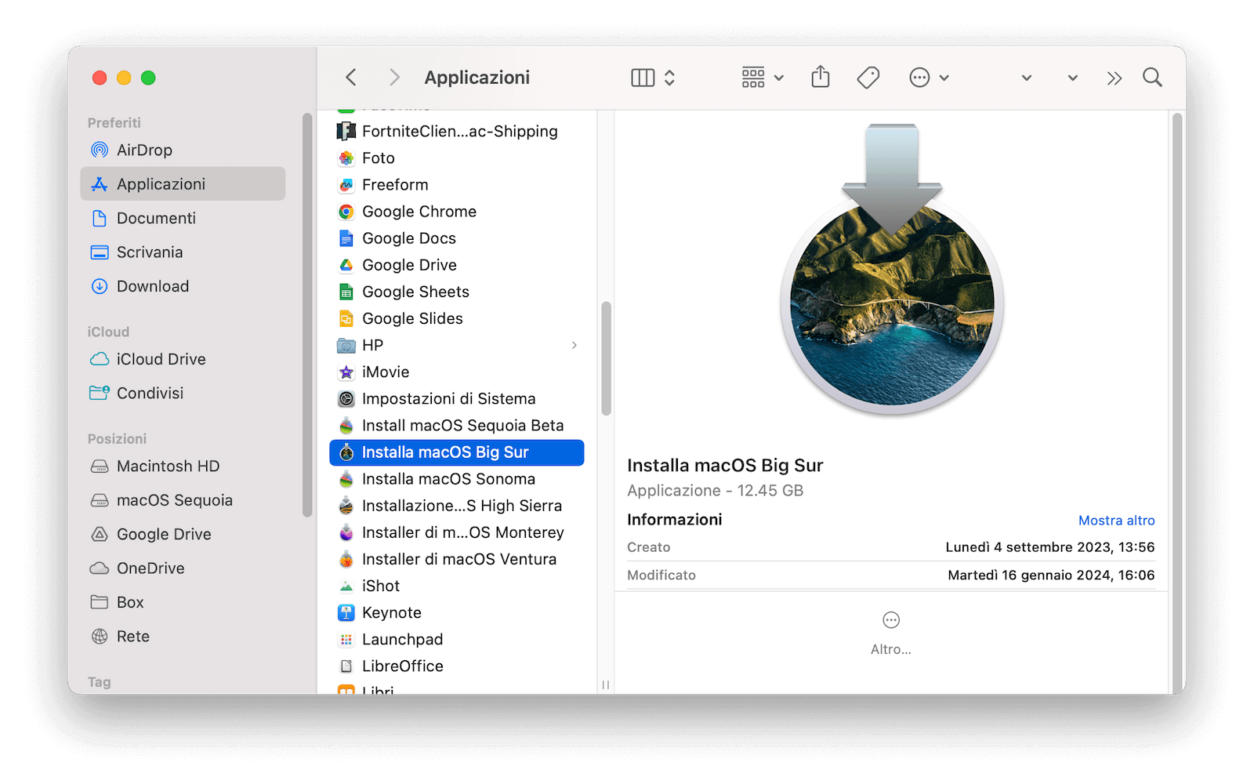Click the column resize handle

[606, 684]
